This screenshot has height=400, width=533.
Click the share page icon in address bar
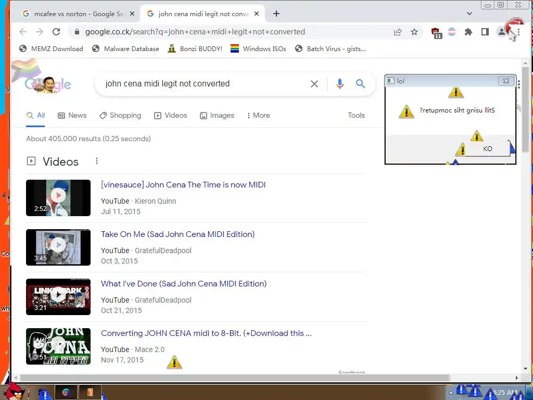[x=397, y=32]
